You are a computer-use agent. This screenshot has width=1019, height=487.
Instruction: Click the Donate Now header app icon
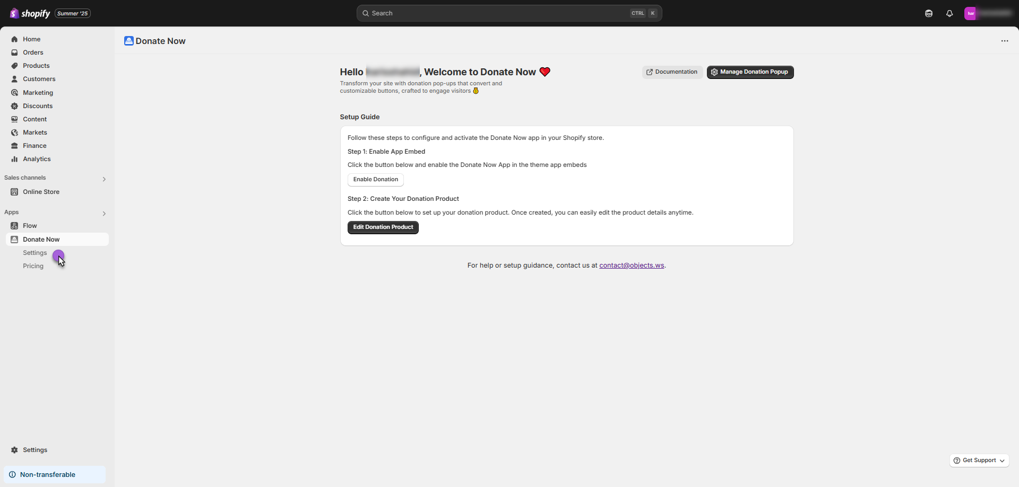click(x=128, y=41)
